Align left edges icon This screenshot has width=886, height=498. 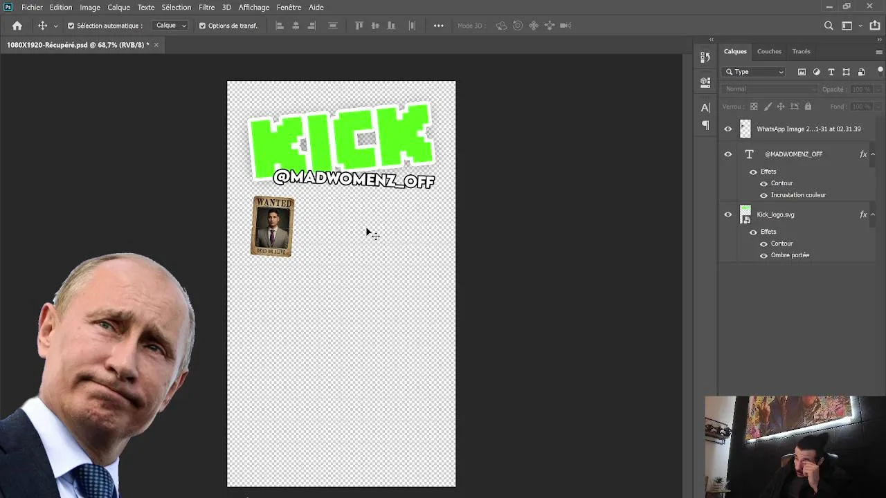pos(280,26)
